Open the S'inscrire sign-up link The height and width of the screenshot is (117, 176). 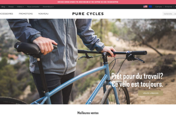coord(168,7)
